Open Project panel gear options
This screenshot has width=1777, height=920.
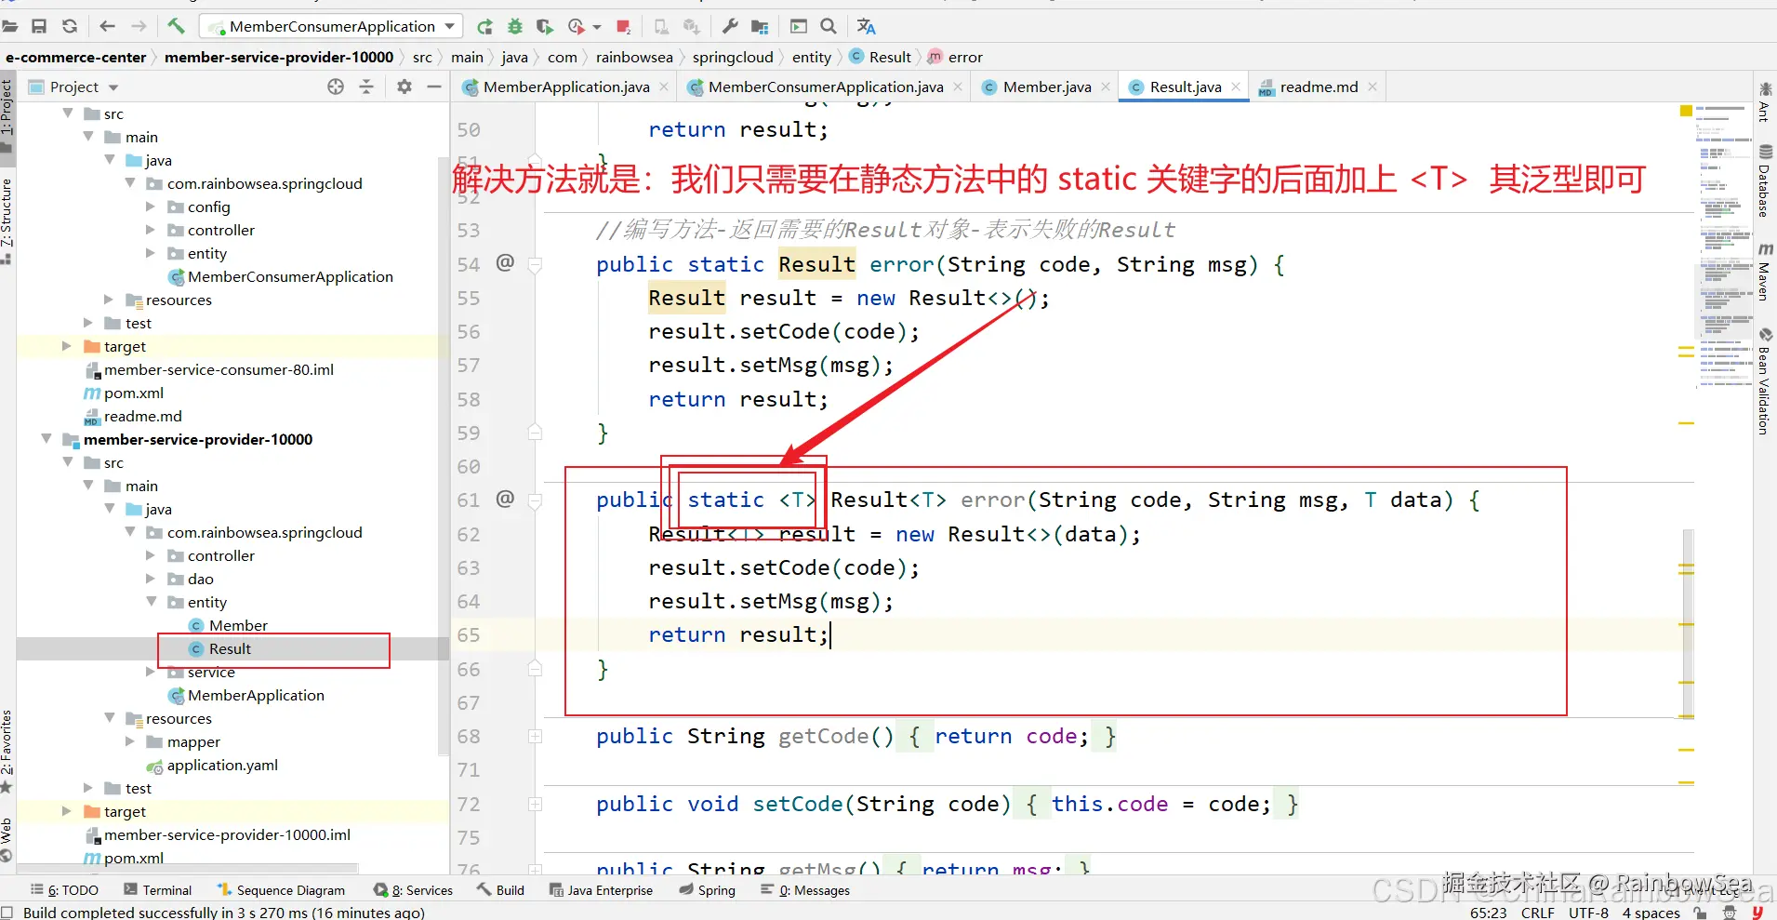pyautogui.click(x=404, y=87)
